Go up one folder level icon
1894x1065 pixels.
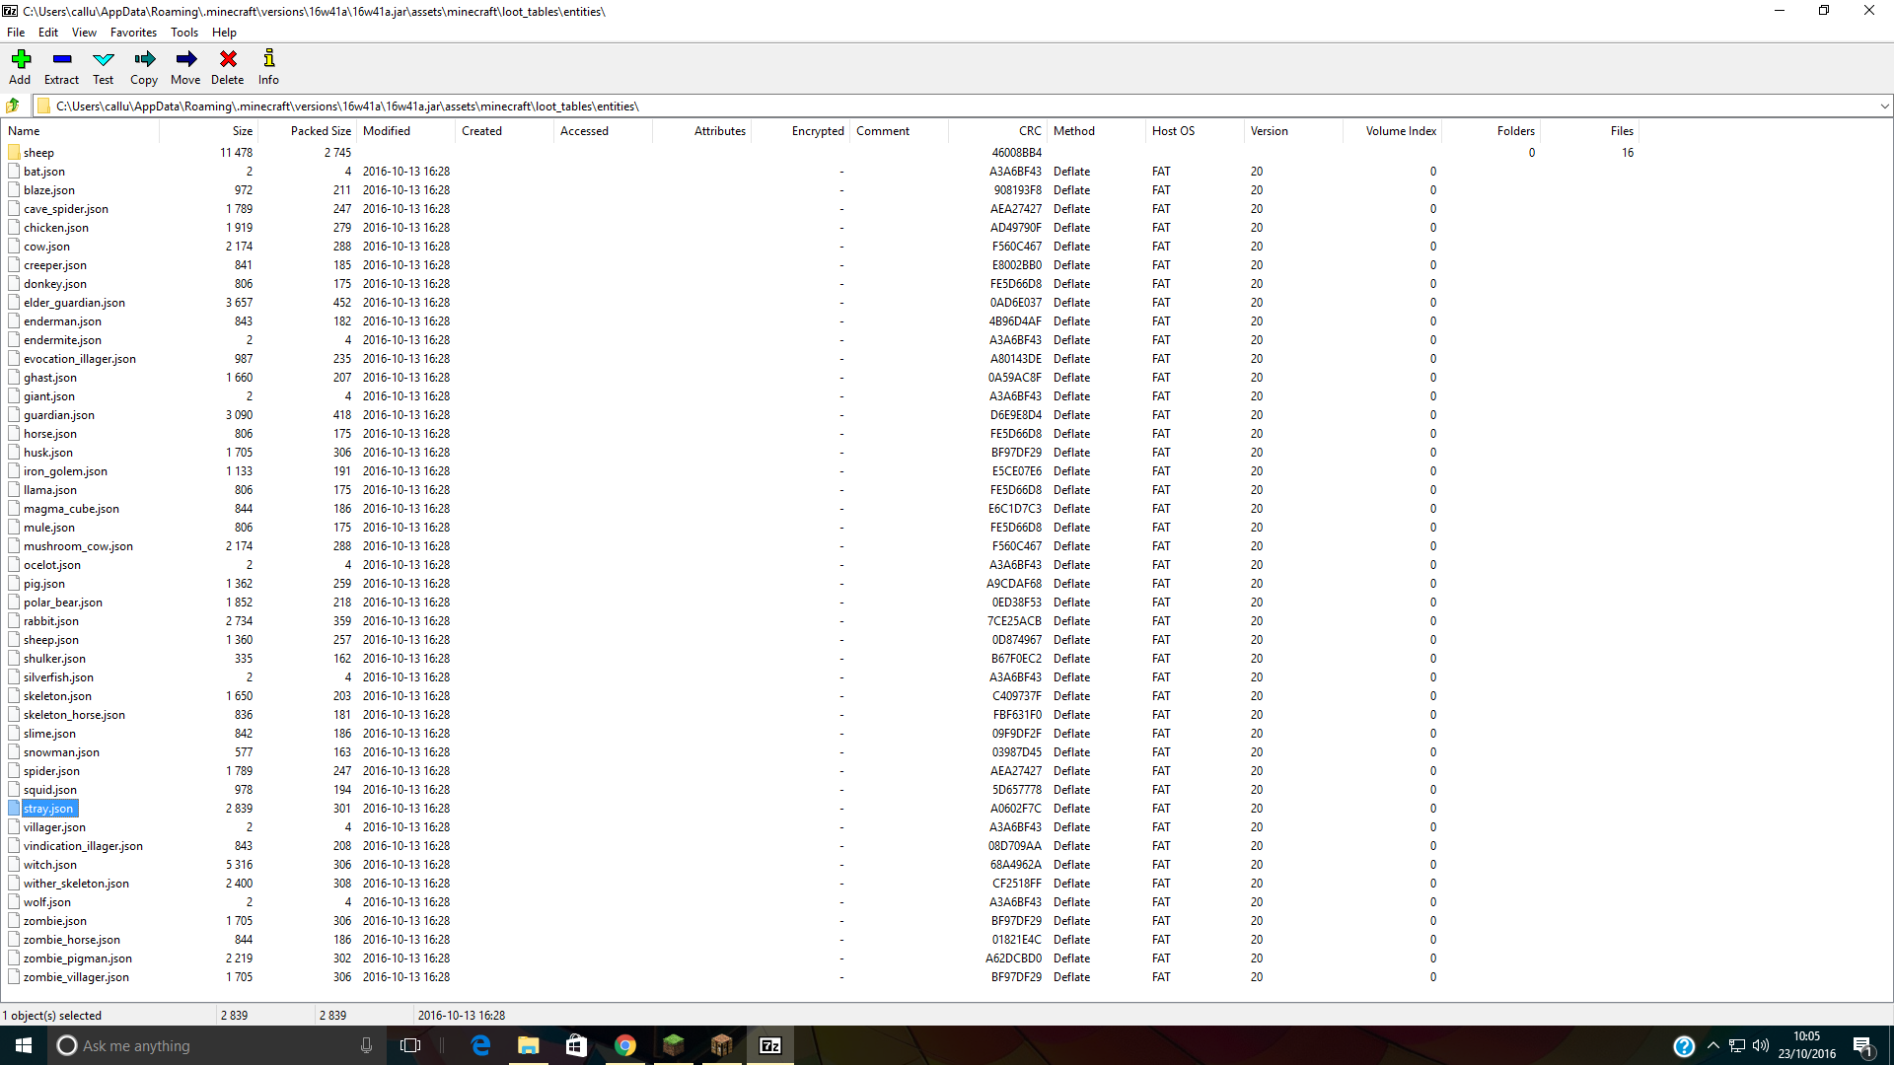(13, 106)
